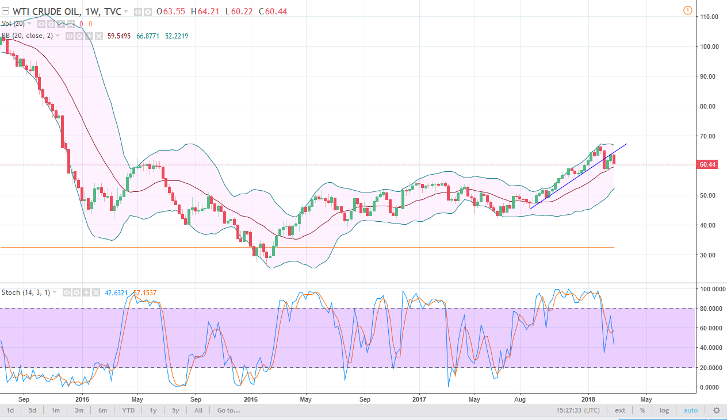This screenshot has width=727, height=420.
Task: Open chart properties gear in bottom bar
Action: [x=716, y=410]
